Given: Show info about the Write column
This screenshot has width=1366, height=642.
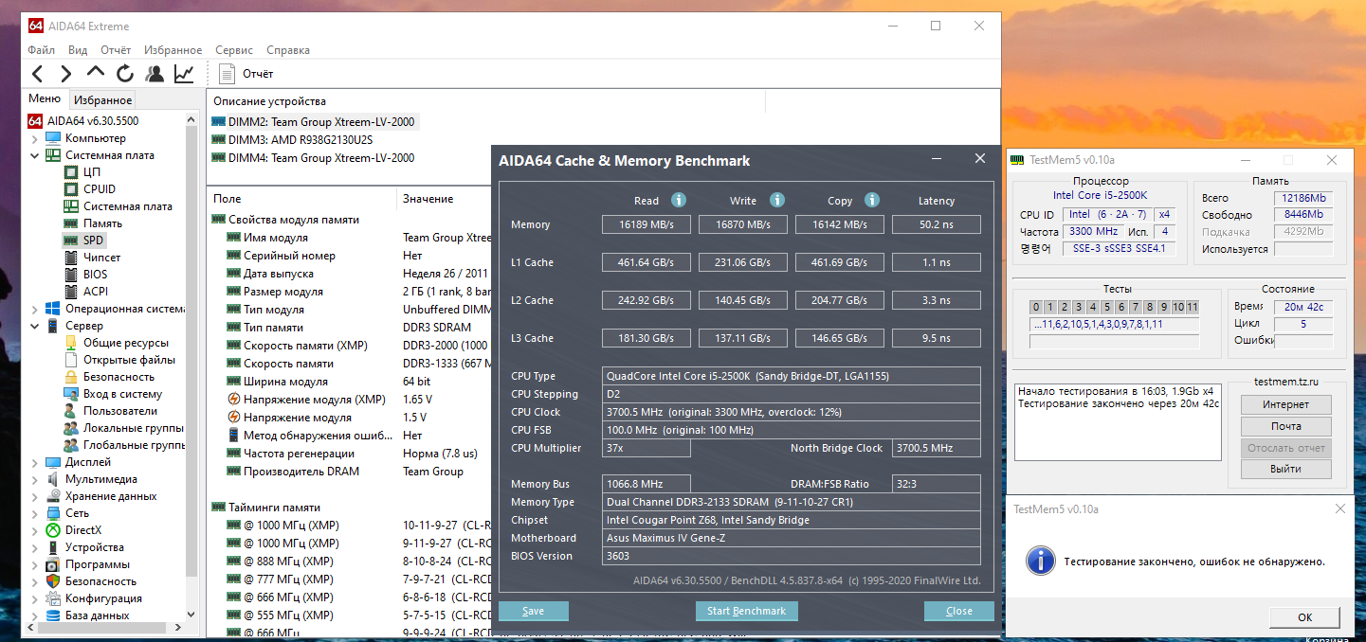Looking at the screenshot, I should click(777, 200).
